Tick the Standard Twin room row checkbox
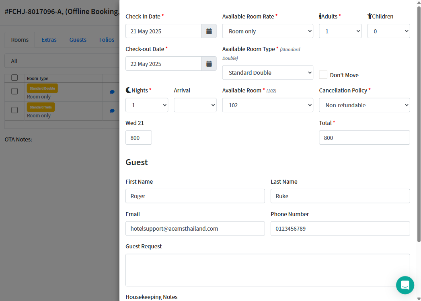Viewport: 421px width, 301px height. (x=14, y=110)
